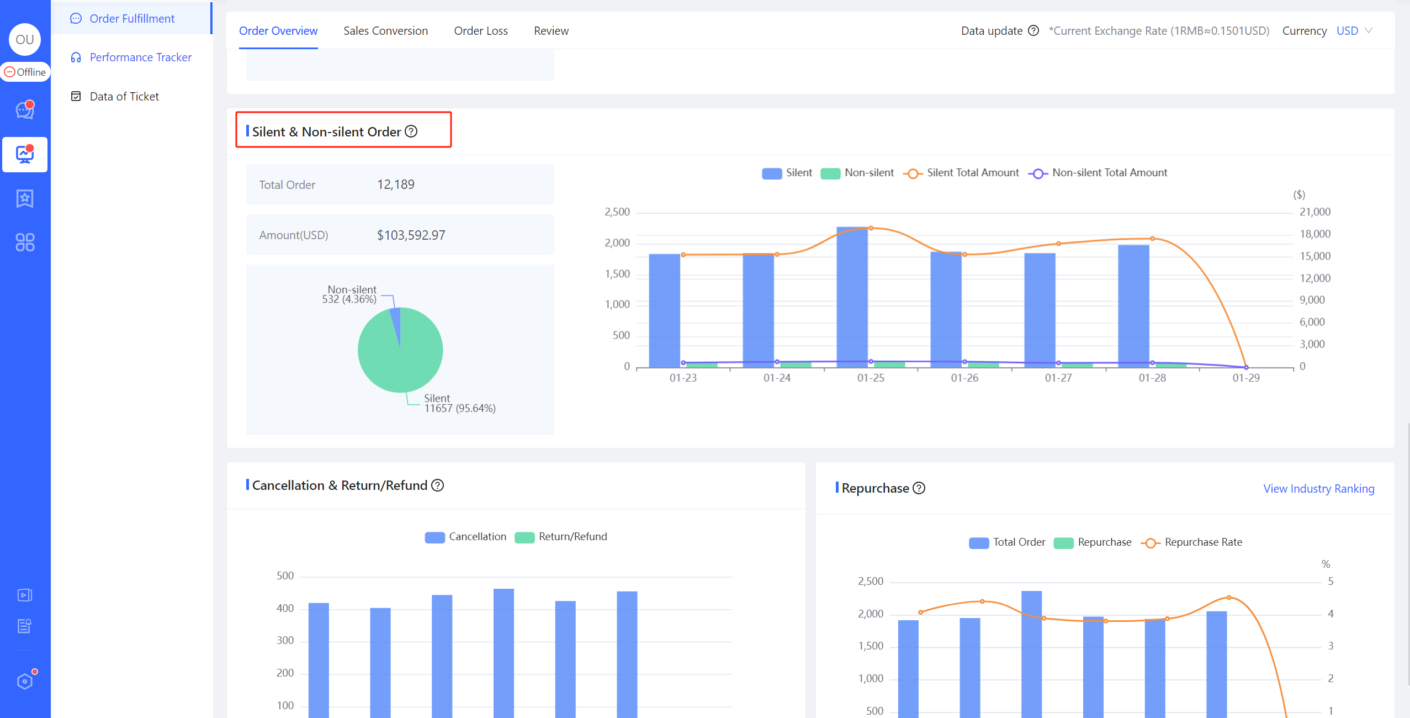The image size is (1410, 718).
Task: Open the View Industry Ranking link
Action: tap(1319, 488)
